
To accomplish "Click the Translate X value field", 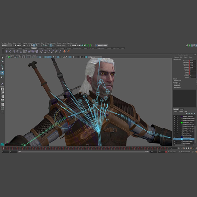I will tap(193, 61).
